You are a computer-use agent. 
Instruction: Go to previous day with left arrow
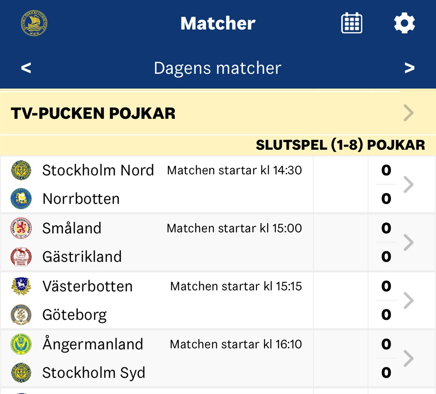pos(26,68)
